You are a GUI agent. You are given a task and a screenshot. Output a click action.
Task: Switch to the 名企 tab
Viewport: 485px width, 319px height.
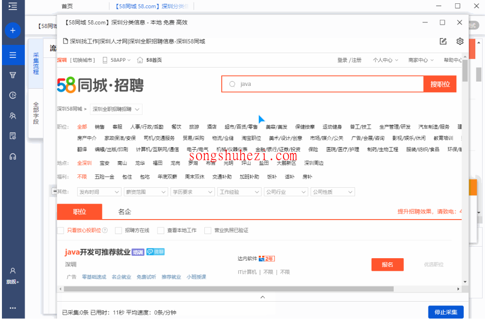[x=125, y=212]
